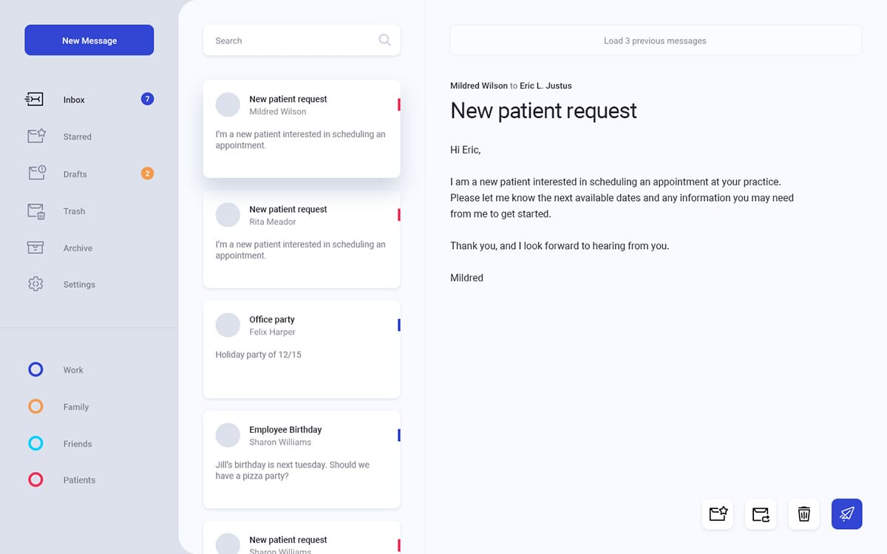Toggle the Work label filter
The width and height of the screenshot is (887, 554).
(35, 369)
